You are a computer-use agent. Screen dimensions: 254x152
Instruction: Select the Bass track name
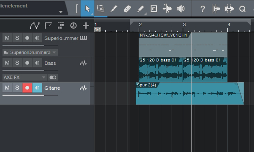(50, 63)
